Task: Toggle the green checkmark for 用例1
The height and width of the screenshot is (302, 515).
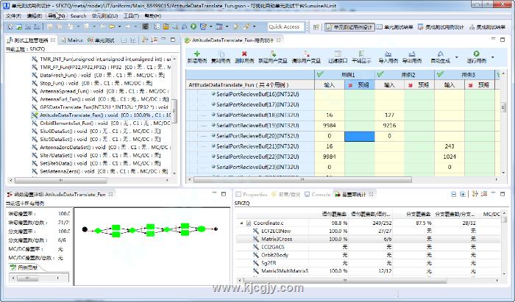Action: click(x=319, y=75)
